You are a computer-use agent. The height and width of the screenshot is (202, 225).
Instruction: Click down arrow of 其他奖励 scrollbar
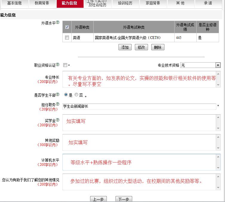pyautogui.click(x=218, y=148)
